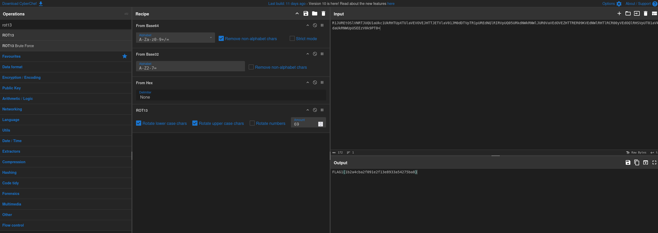Open the From Hex Delimiter dropdown

[231, 95]
